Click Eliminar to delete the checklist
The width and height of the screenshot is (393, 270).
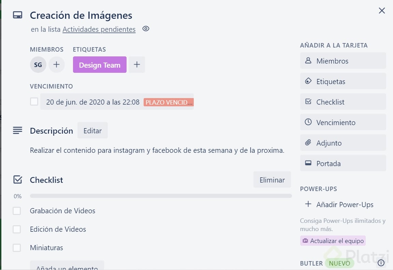(x=272, y=180)
